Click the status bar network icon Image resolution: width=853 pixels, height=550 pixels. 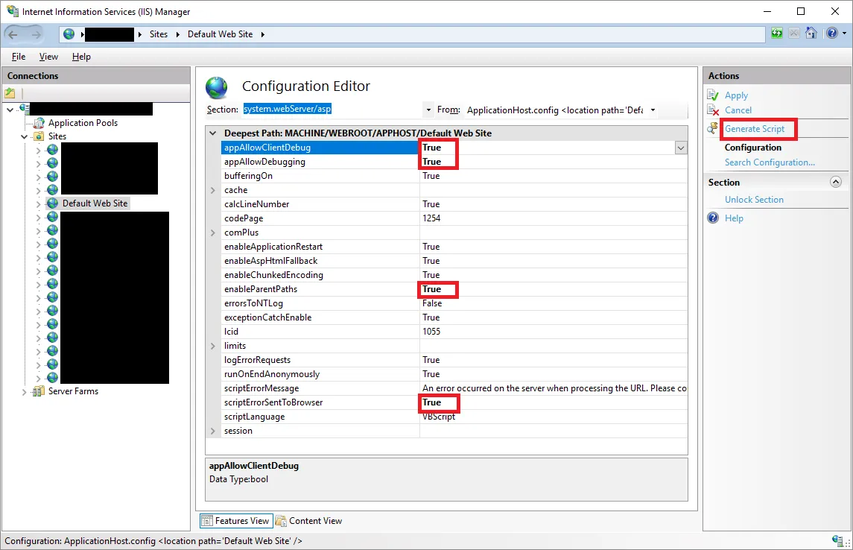click(x=837, y=540)
